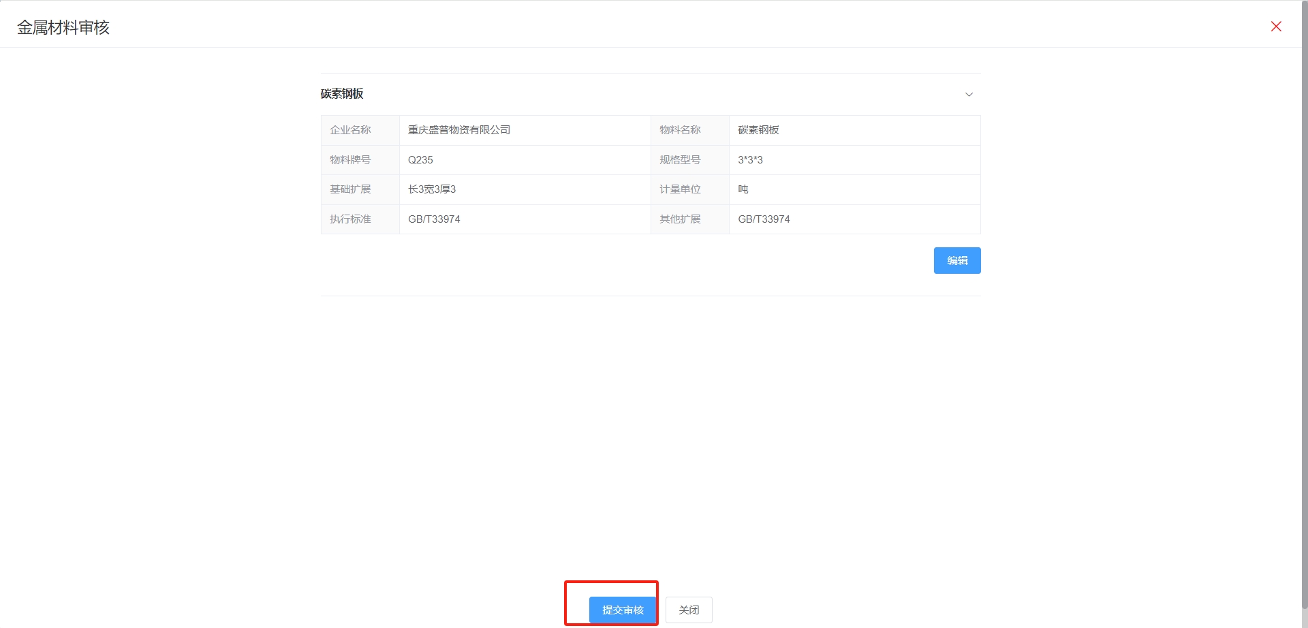The height and width of the screenshot is (628, 1308).
Task: Click the blue 编辑 button
Action: [x=956, y=261]
